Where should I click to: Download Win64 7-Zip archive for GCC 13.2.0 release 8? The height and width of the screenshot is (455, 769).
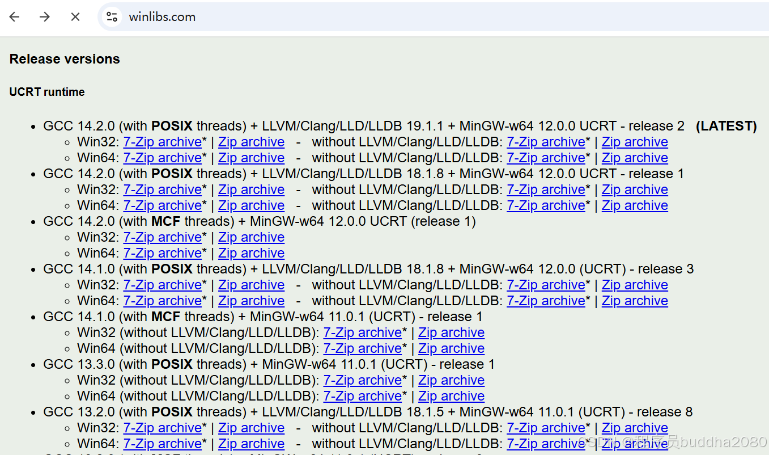(163, 444)
